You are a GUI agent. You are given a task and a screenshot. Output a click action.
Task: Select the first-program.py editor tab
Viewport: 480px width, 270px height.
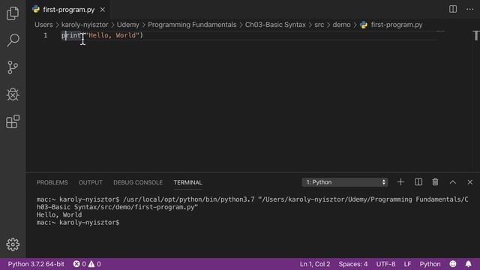click(68, 10)
